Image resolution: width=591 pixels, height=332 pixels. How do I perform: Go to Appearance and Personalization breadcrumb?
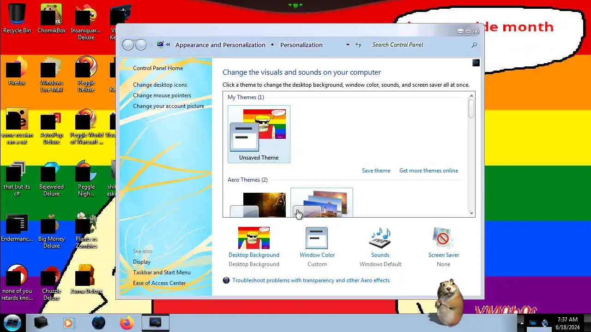coord(220,45)
